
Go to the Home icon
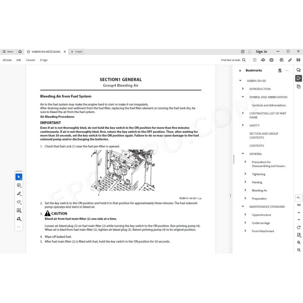(x=20, y=52)
